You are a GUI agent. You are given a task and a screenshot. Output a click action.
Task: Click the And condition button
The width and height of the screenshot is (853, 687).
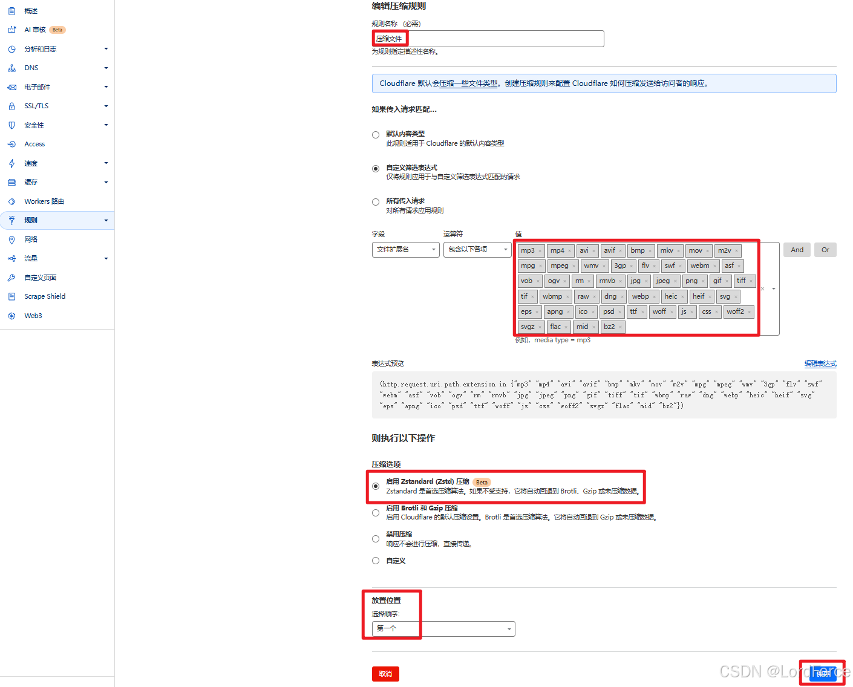tap(797, 250)
